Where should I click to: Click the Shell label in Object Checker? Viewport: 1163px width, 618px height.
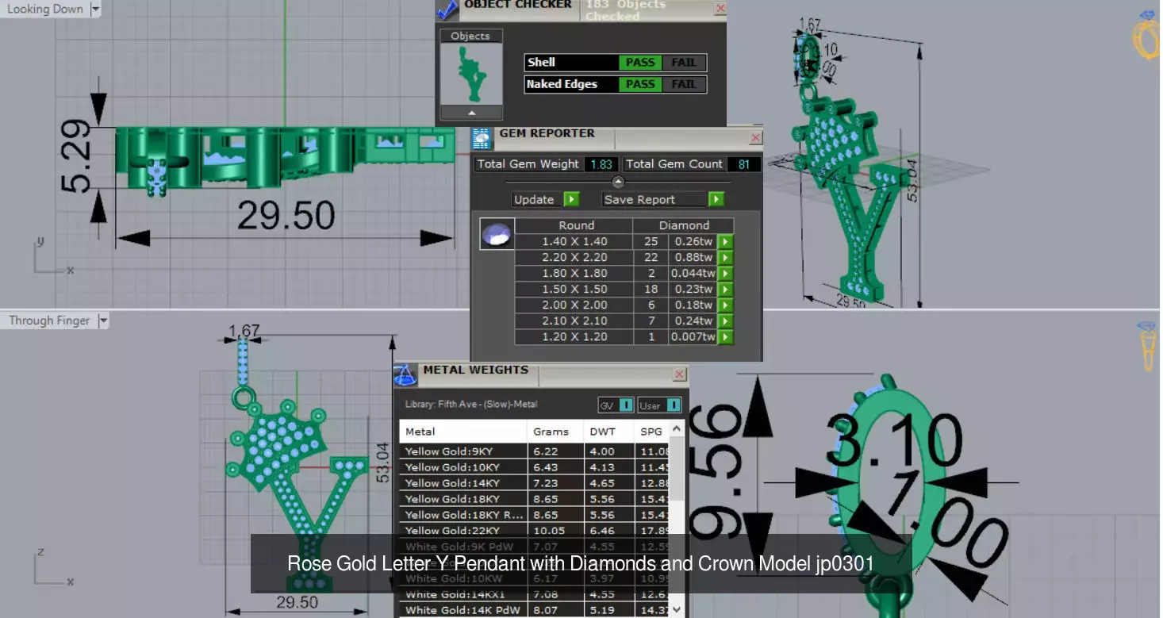coord(542,63)
